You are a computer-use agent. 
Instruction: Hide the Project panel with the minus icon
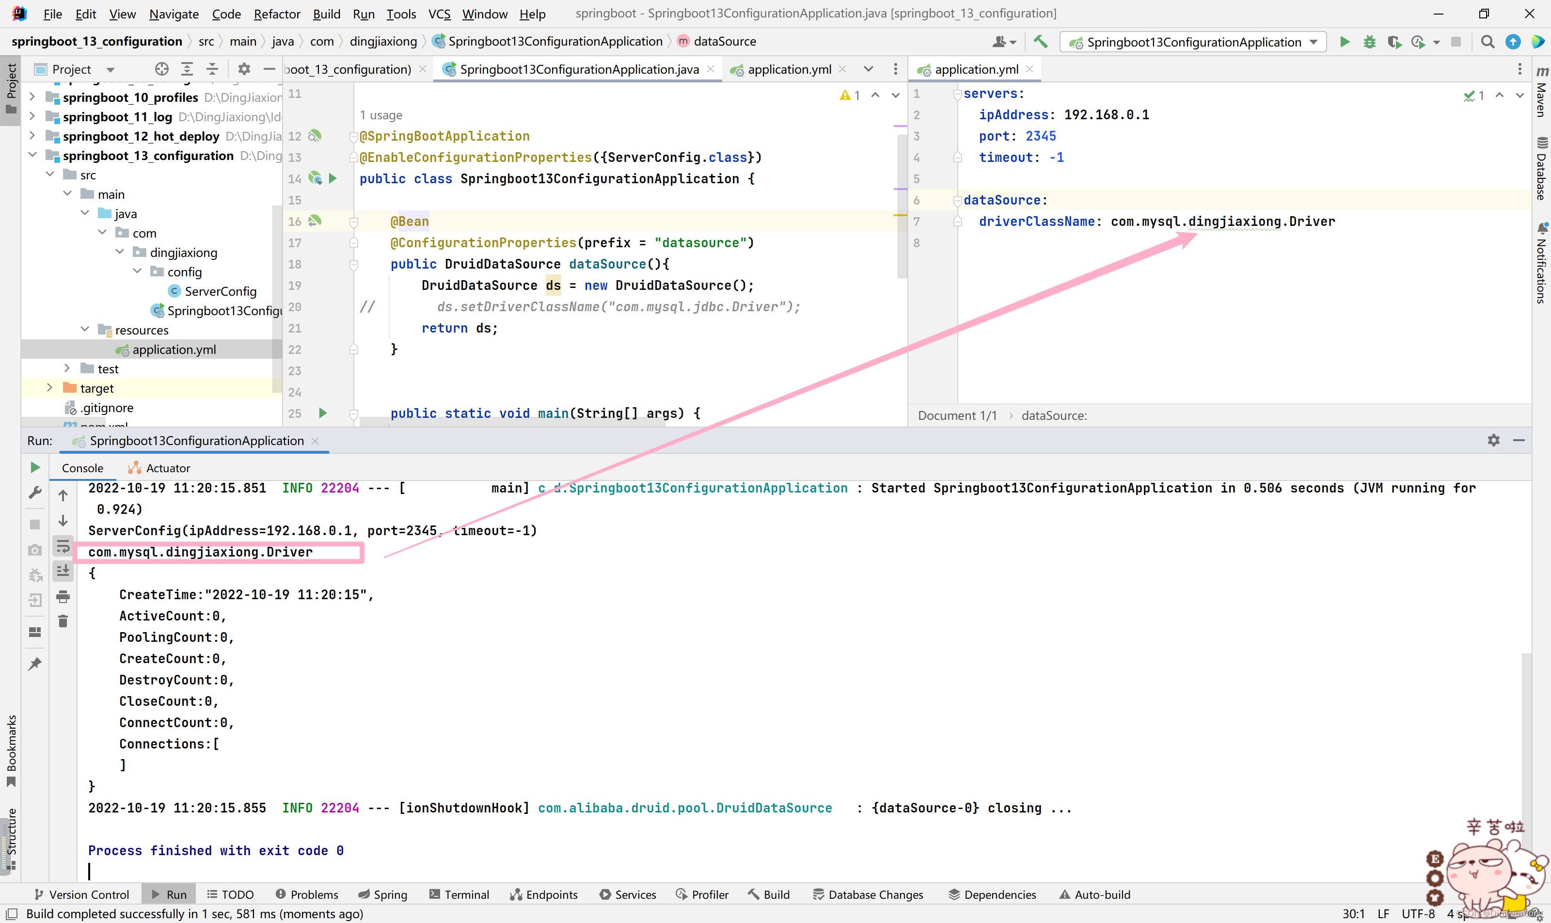[x=269, y=69]
